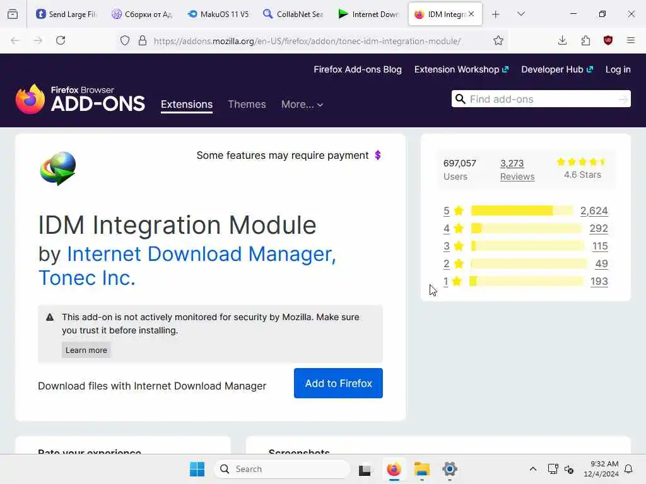Open Firefox Add-ons Blog link

point(358,69)
